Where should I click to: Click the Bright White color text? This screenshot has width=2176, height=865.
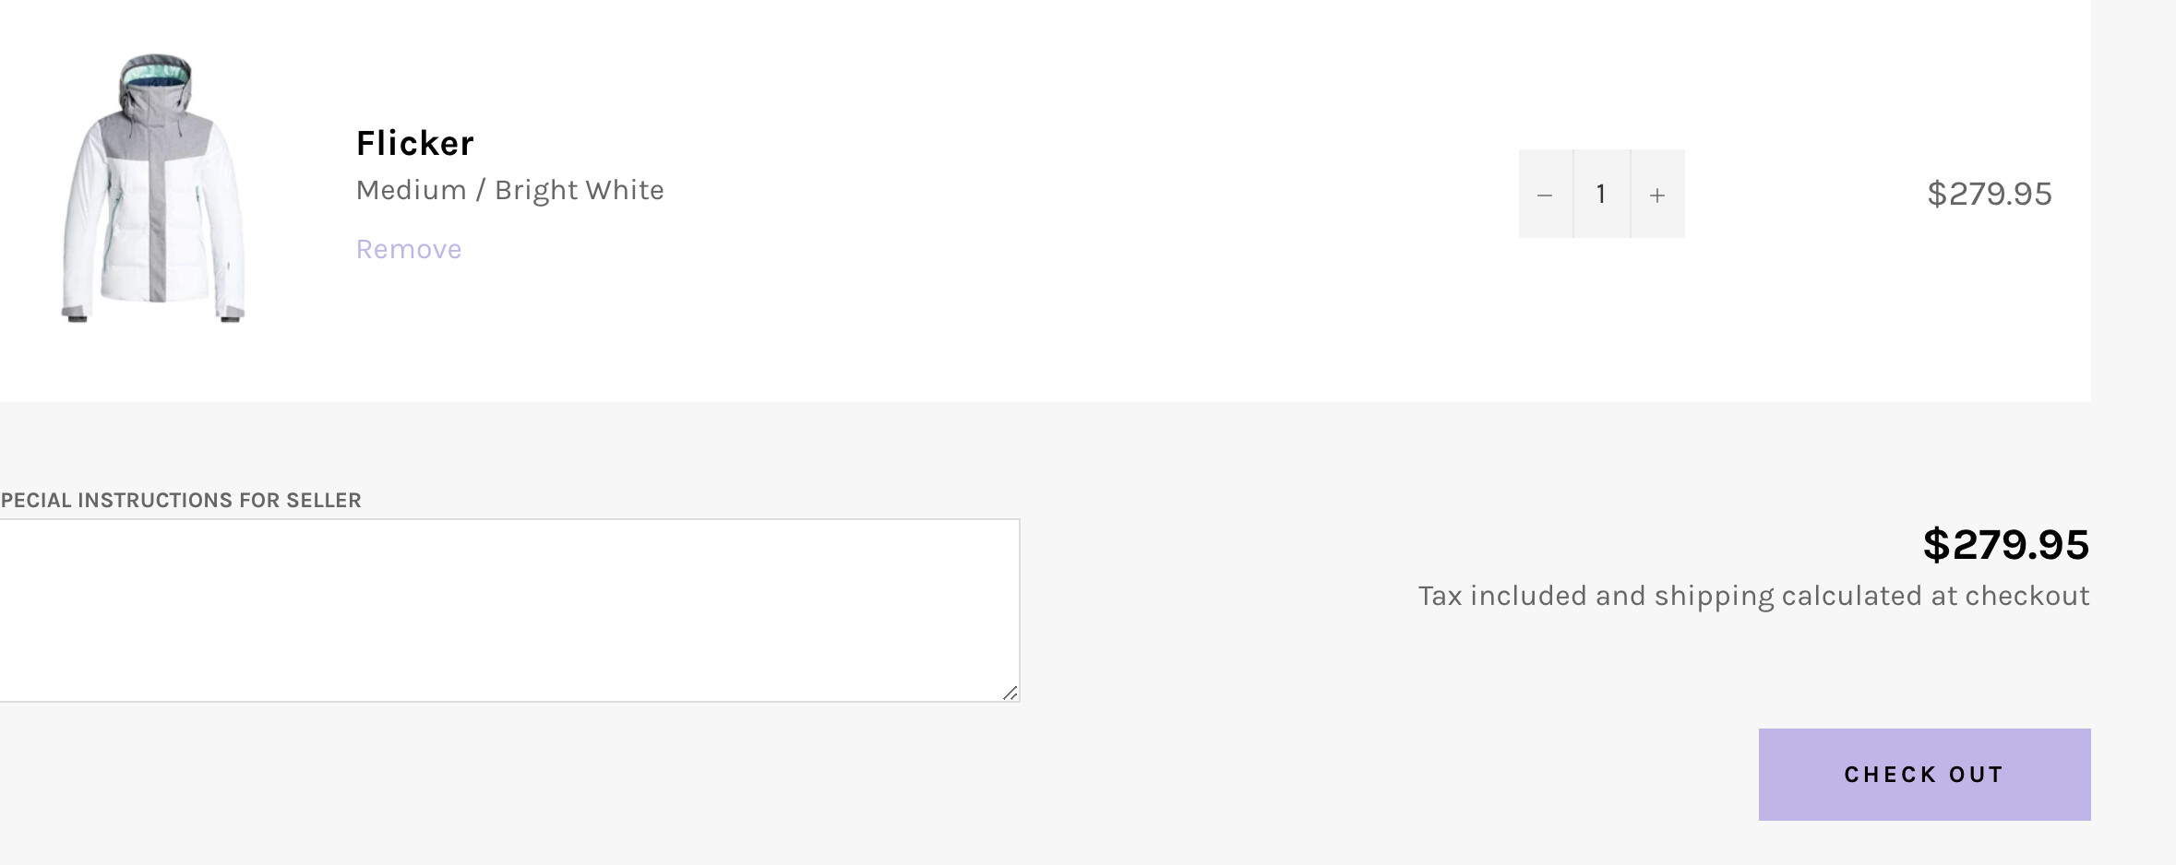coord(579,190)
